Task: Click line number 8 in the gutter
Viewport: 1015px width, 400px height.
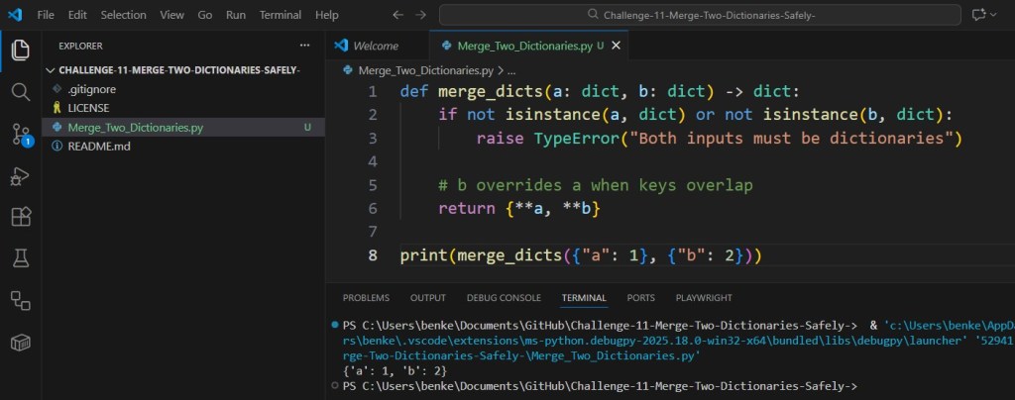Action: click(x=373, y=255)
